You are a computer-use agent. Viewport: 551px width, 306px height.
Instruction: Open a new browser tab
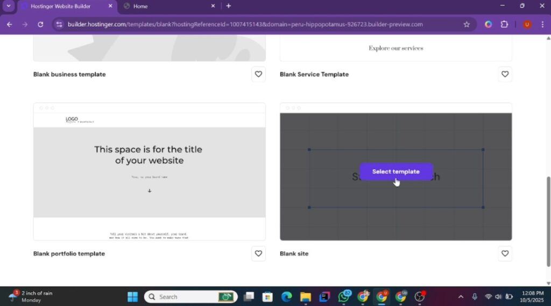[x=228, y=6]
